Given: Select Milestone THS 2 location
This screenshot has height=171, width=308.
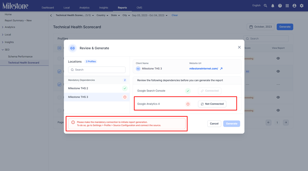Looking at the screenshot, I should coord(97,88).
